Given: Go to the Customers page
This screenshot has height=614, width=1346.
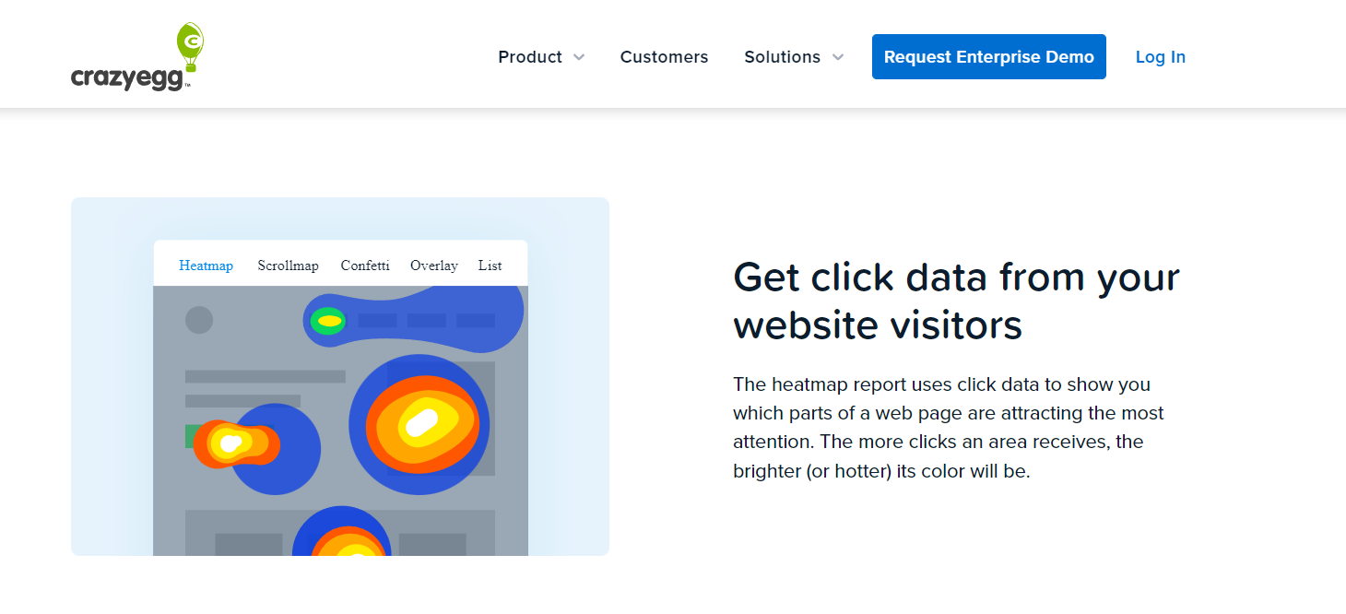Looking at the screenshot, I should (x=664, y=57).
